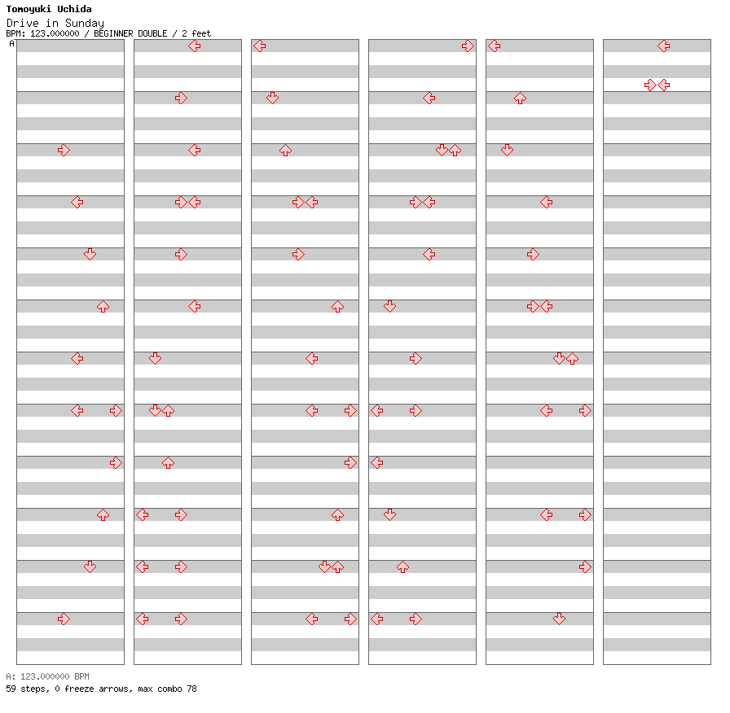Image resolution: width=730 pixels, height=713 pixels.
Task: Tap the lone down arrow near top of third column
Action: click(272, 98)
